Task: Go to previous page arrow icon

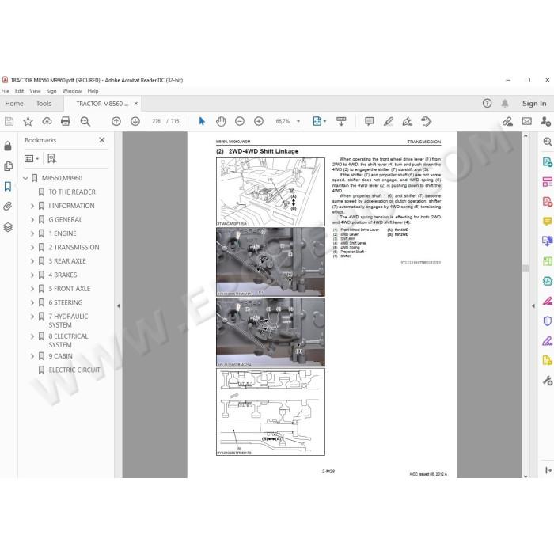Action: tap(116, 122)
